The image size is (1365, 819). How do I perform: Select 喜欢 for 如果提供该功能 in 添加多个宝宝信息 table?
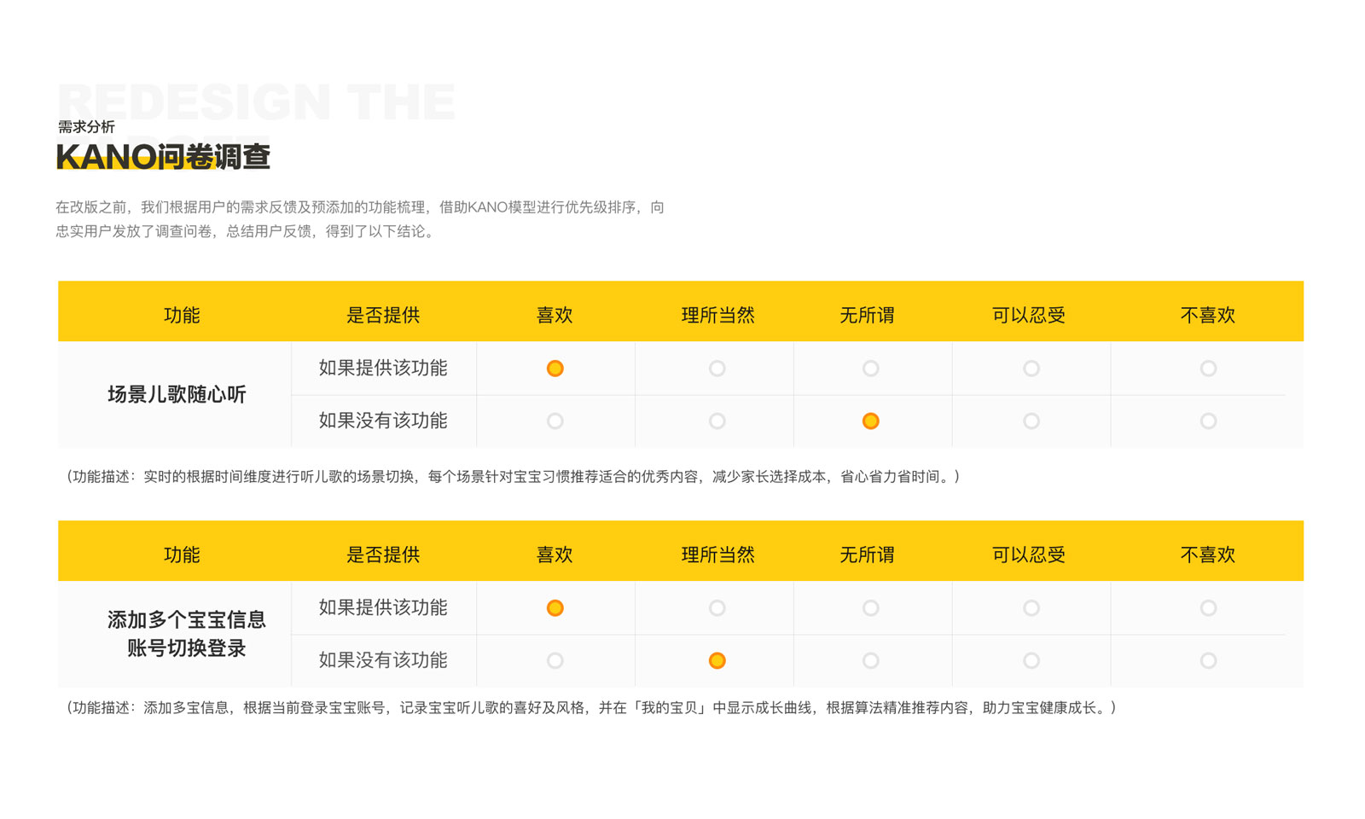point(555,608)
